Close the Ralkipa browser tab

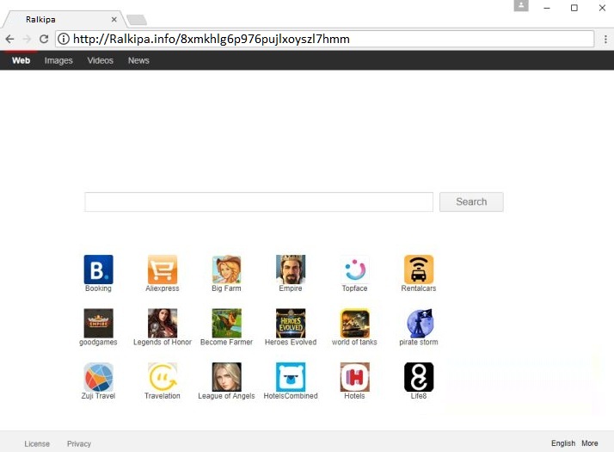[x=114, y=19]
